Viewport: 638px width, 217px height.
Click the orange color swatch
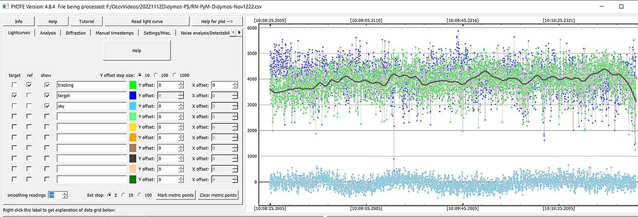tap(133, 137)
